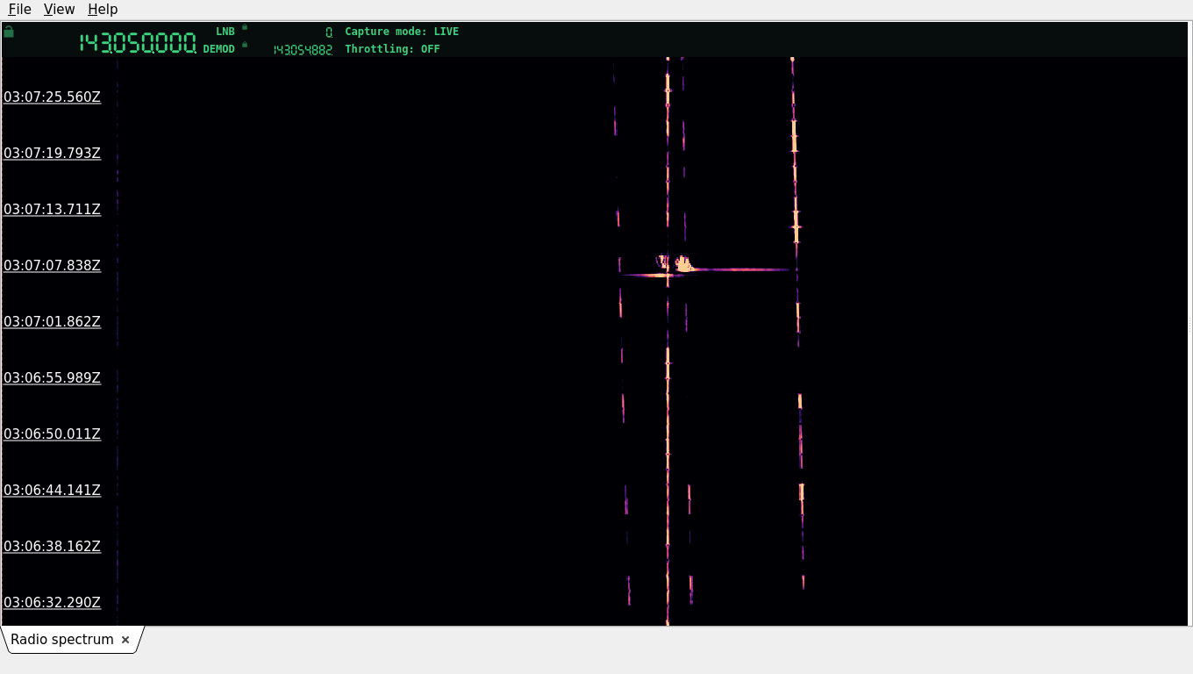Click the LNB label

(225, 32)
